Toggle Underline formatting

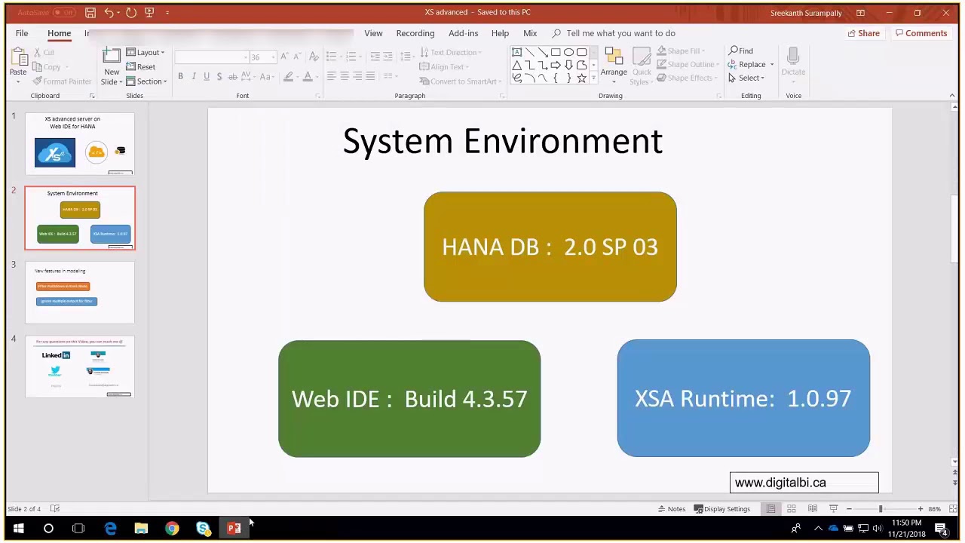[x=206, y=76]
